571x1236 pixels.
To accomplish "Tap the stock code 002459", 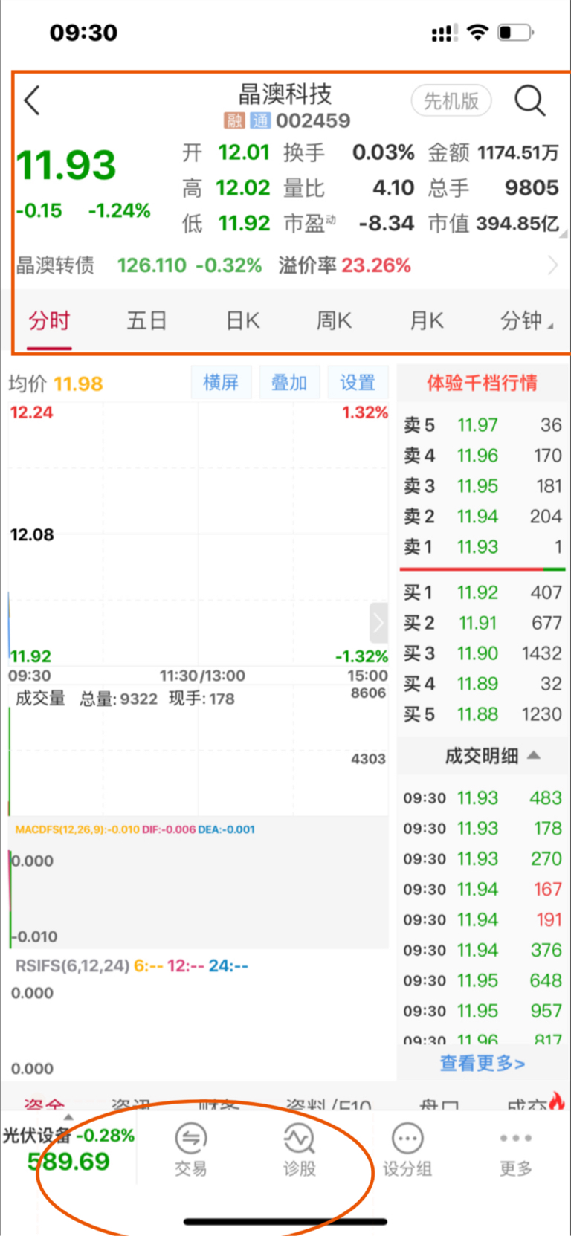I will click(313, 120).
